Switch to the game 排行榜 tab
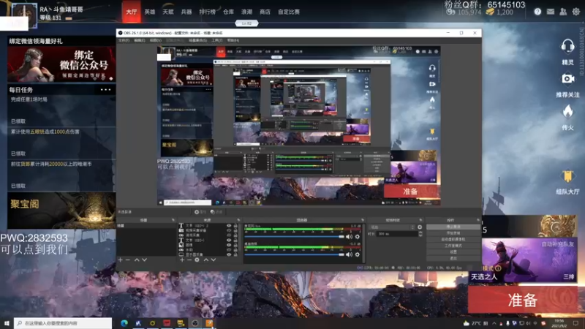Screen dimensions: 585x329 click(x=207, y=12)
